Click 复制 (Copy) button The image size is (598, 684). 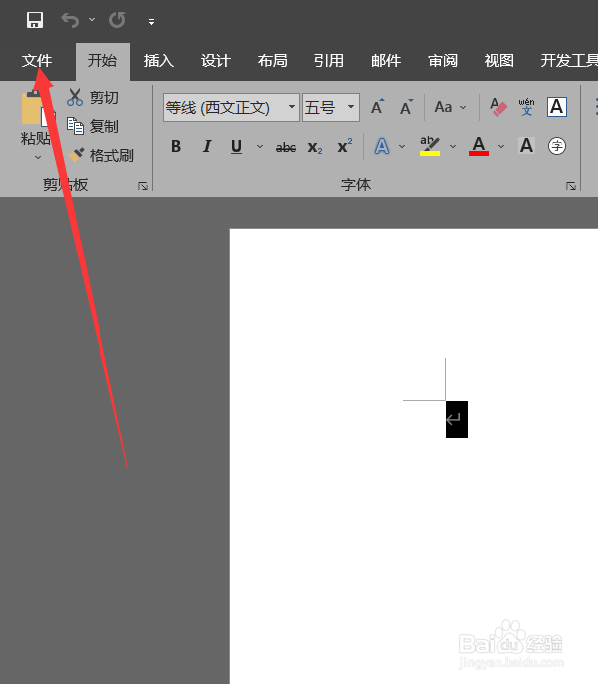click(x=93, y=126)
